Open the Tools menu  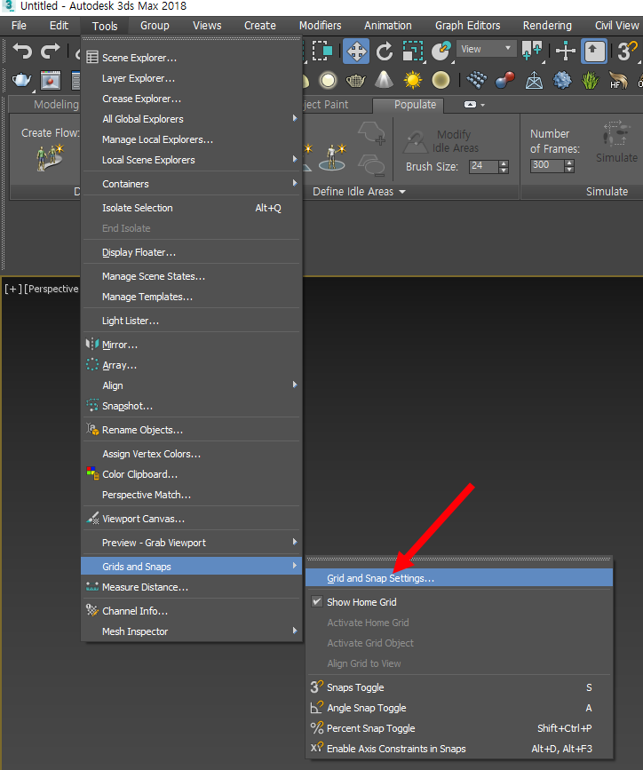[x=105, y=26]
